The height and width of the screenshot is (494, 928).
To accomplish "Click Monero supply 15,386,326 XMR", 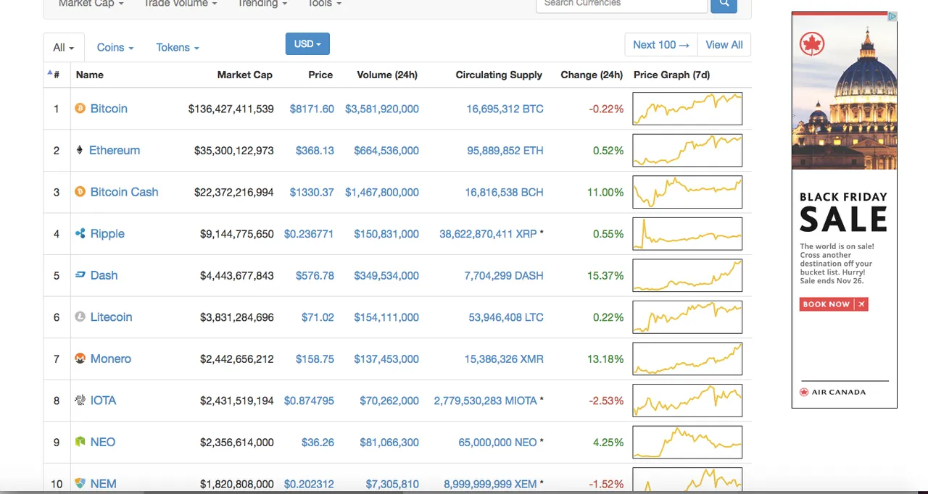I will point(504,359).
